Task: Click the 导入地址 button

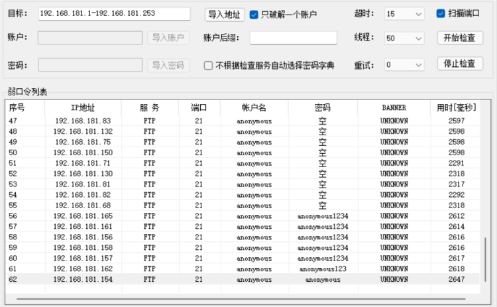Action: tap(225, 15)
